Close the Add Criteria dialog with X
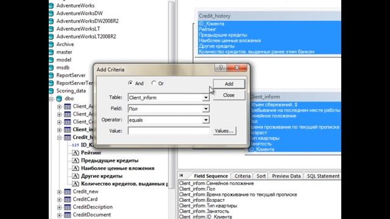 click(237, 68)
